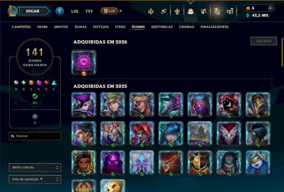Click the Clash trident icon
Viewport: 284px width, 192px height.
click(x=151, y=11)
